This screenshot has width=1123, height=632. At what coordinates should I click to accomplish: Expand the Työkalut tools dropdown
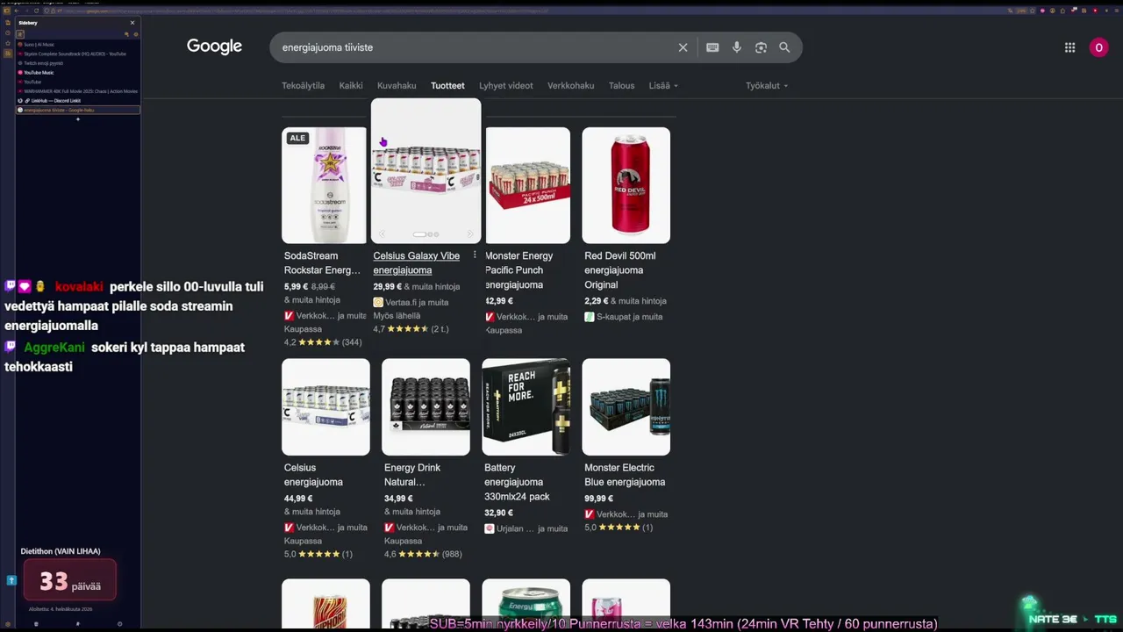[x=767, y=86]
